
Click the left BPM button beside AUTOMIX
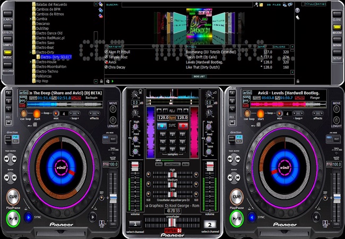(159, 164)
